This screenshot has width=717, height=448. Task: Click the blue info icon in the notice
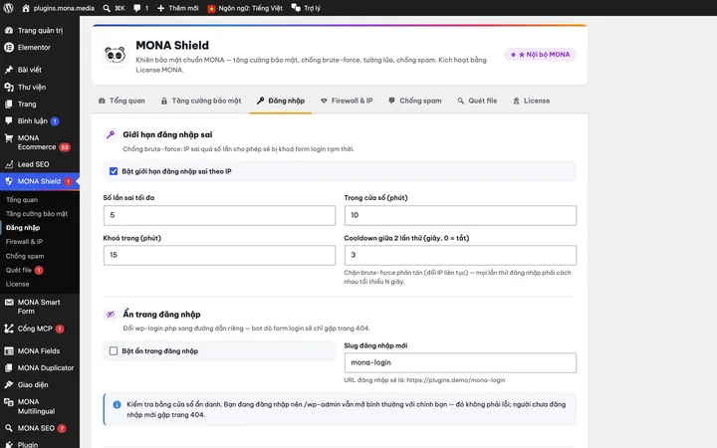[x=117, y=404]
